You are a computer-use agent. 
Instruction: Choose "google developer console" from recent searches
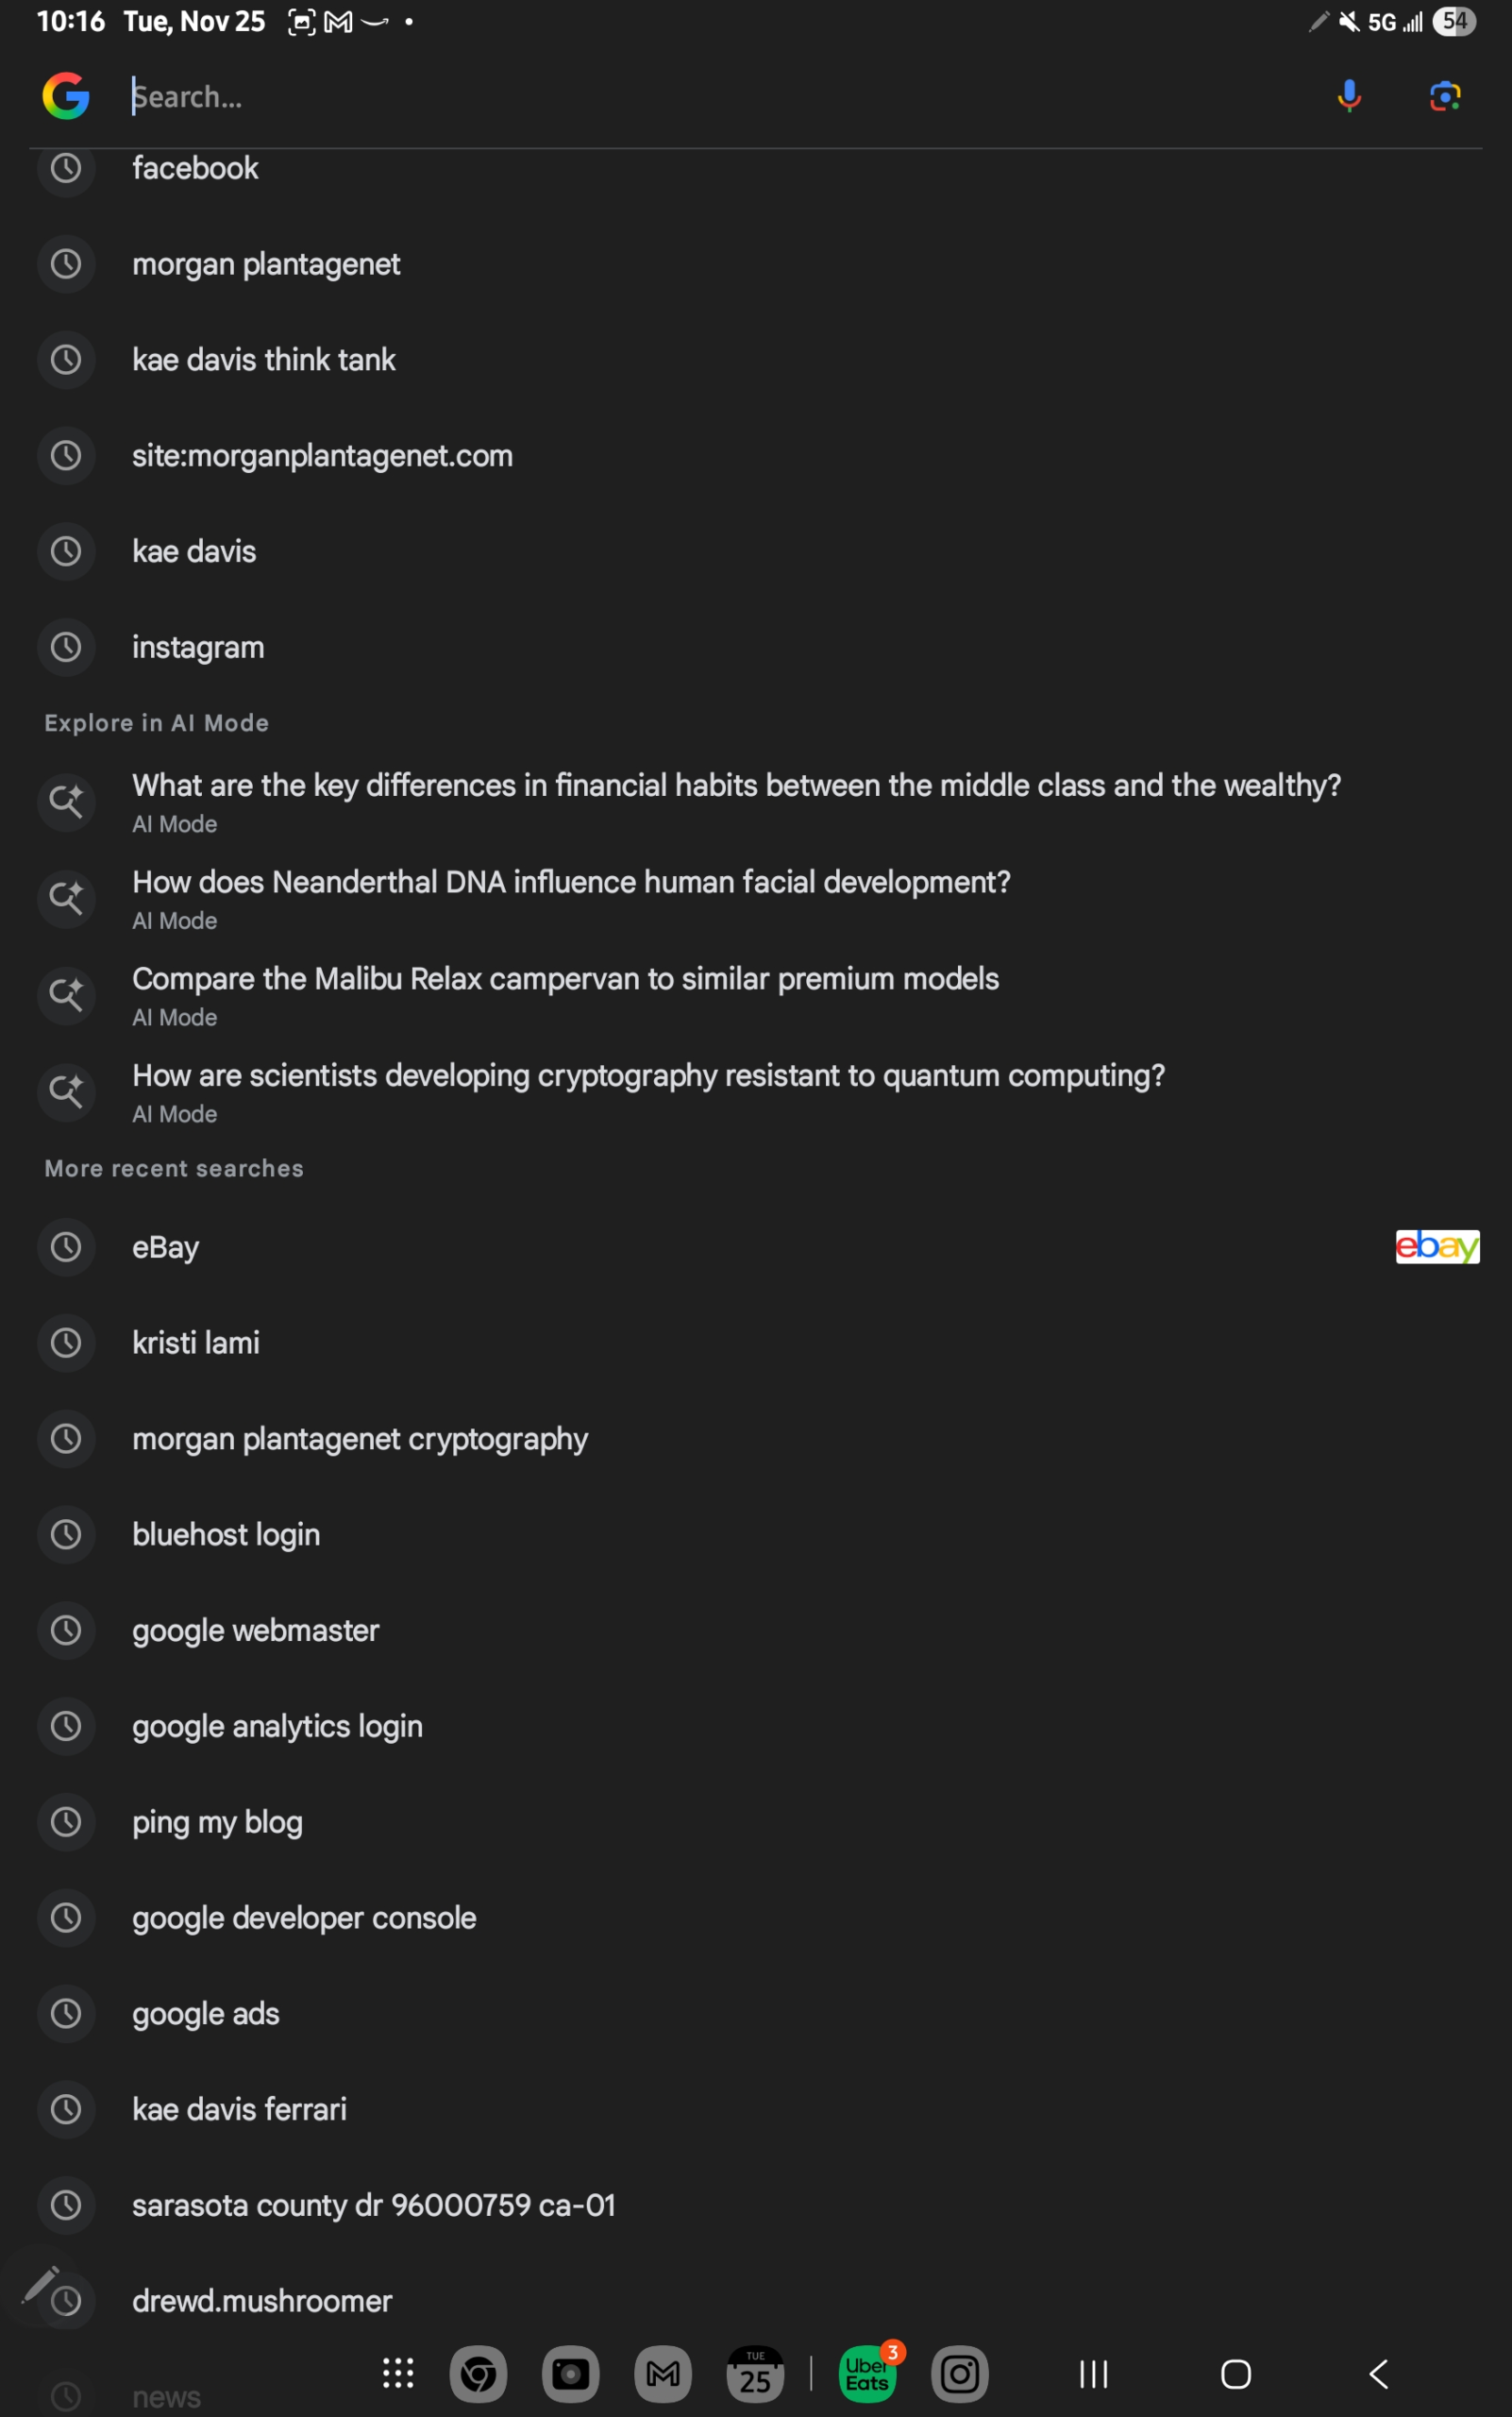304,1918
